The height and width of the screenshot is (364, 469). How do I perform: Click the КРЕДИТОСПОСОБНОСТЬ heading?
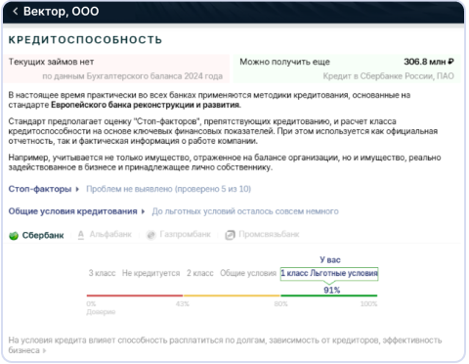[85, 40]
